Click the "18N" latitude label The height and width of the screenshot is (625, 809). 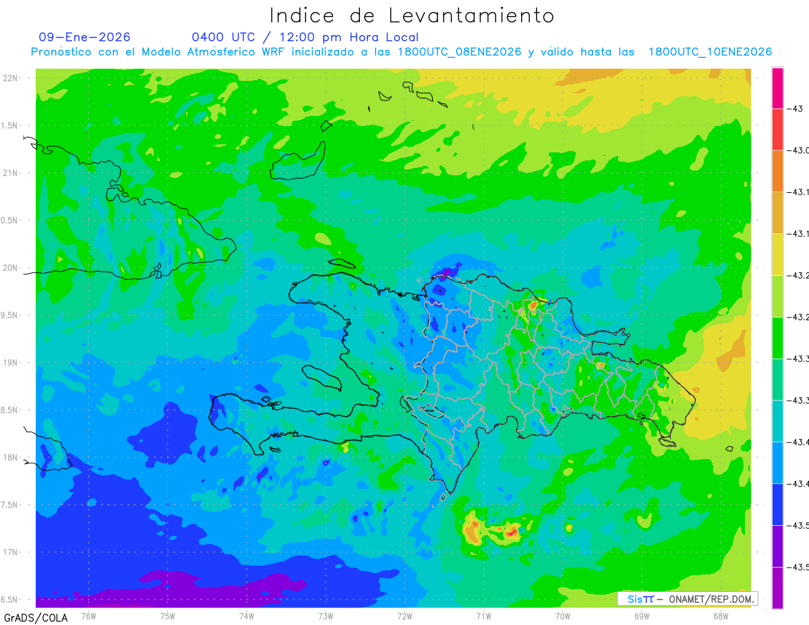click(x=11, y=457)
